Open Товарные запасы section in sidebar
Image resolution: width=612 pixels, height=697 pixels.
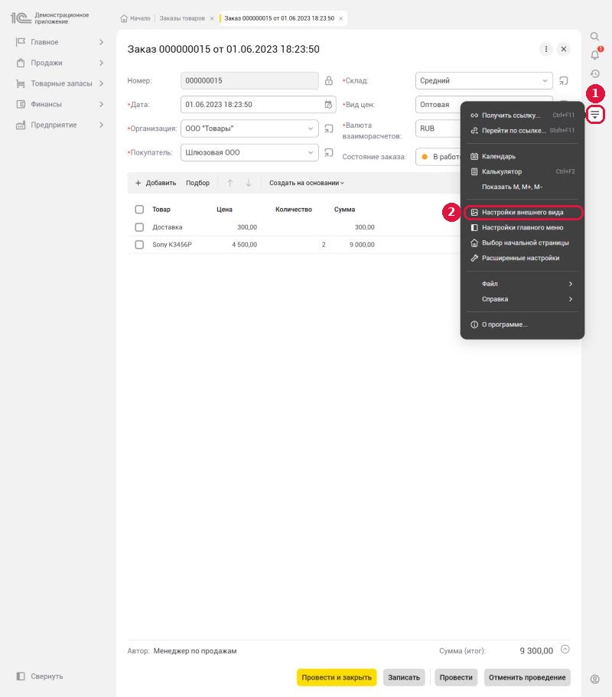click(x=60, y=83)
